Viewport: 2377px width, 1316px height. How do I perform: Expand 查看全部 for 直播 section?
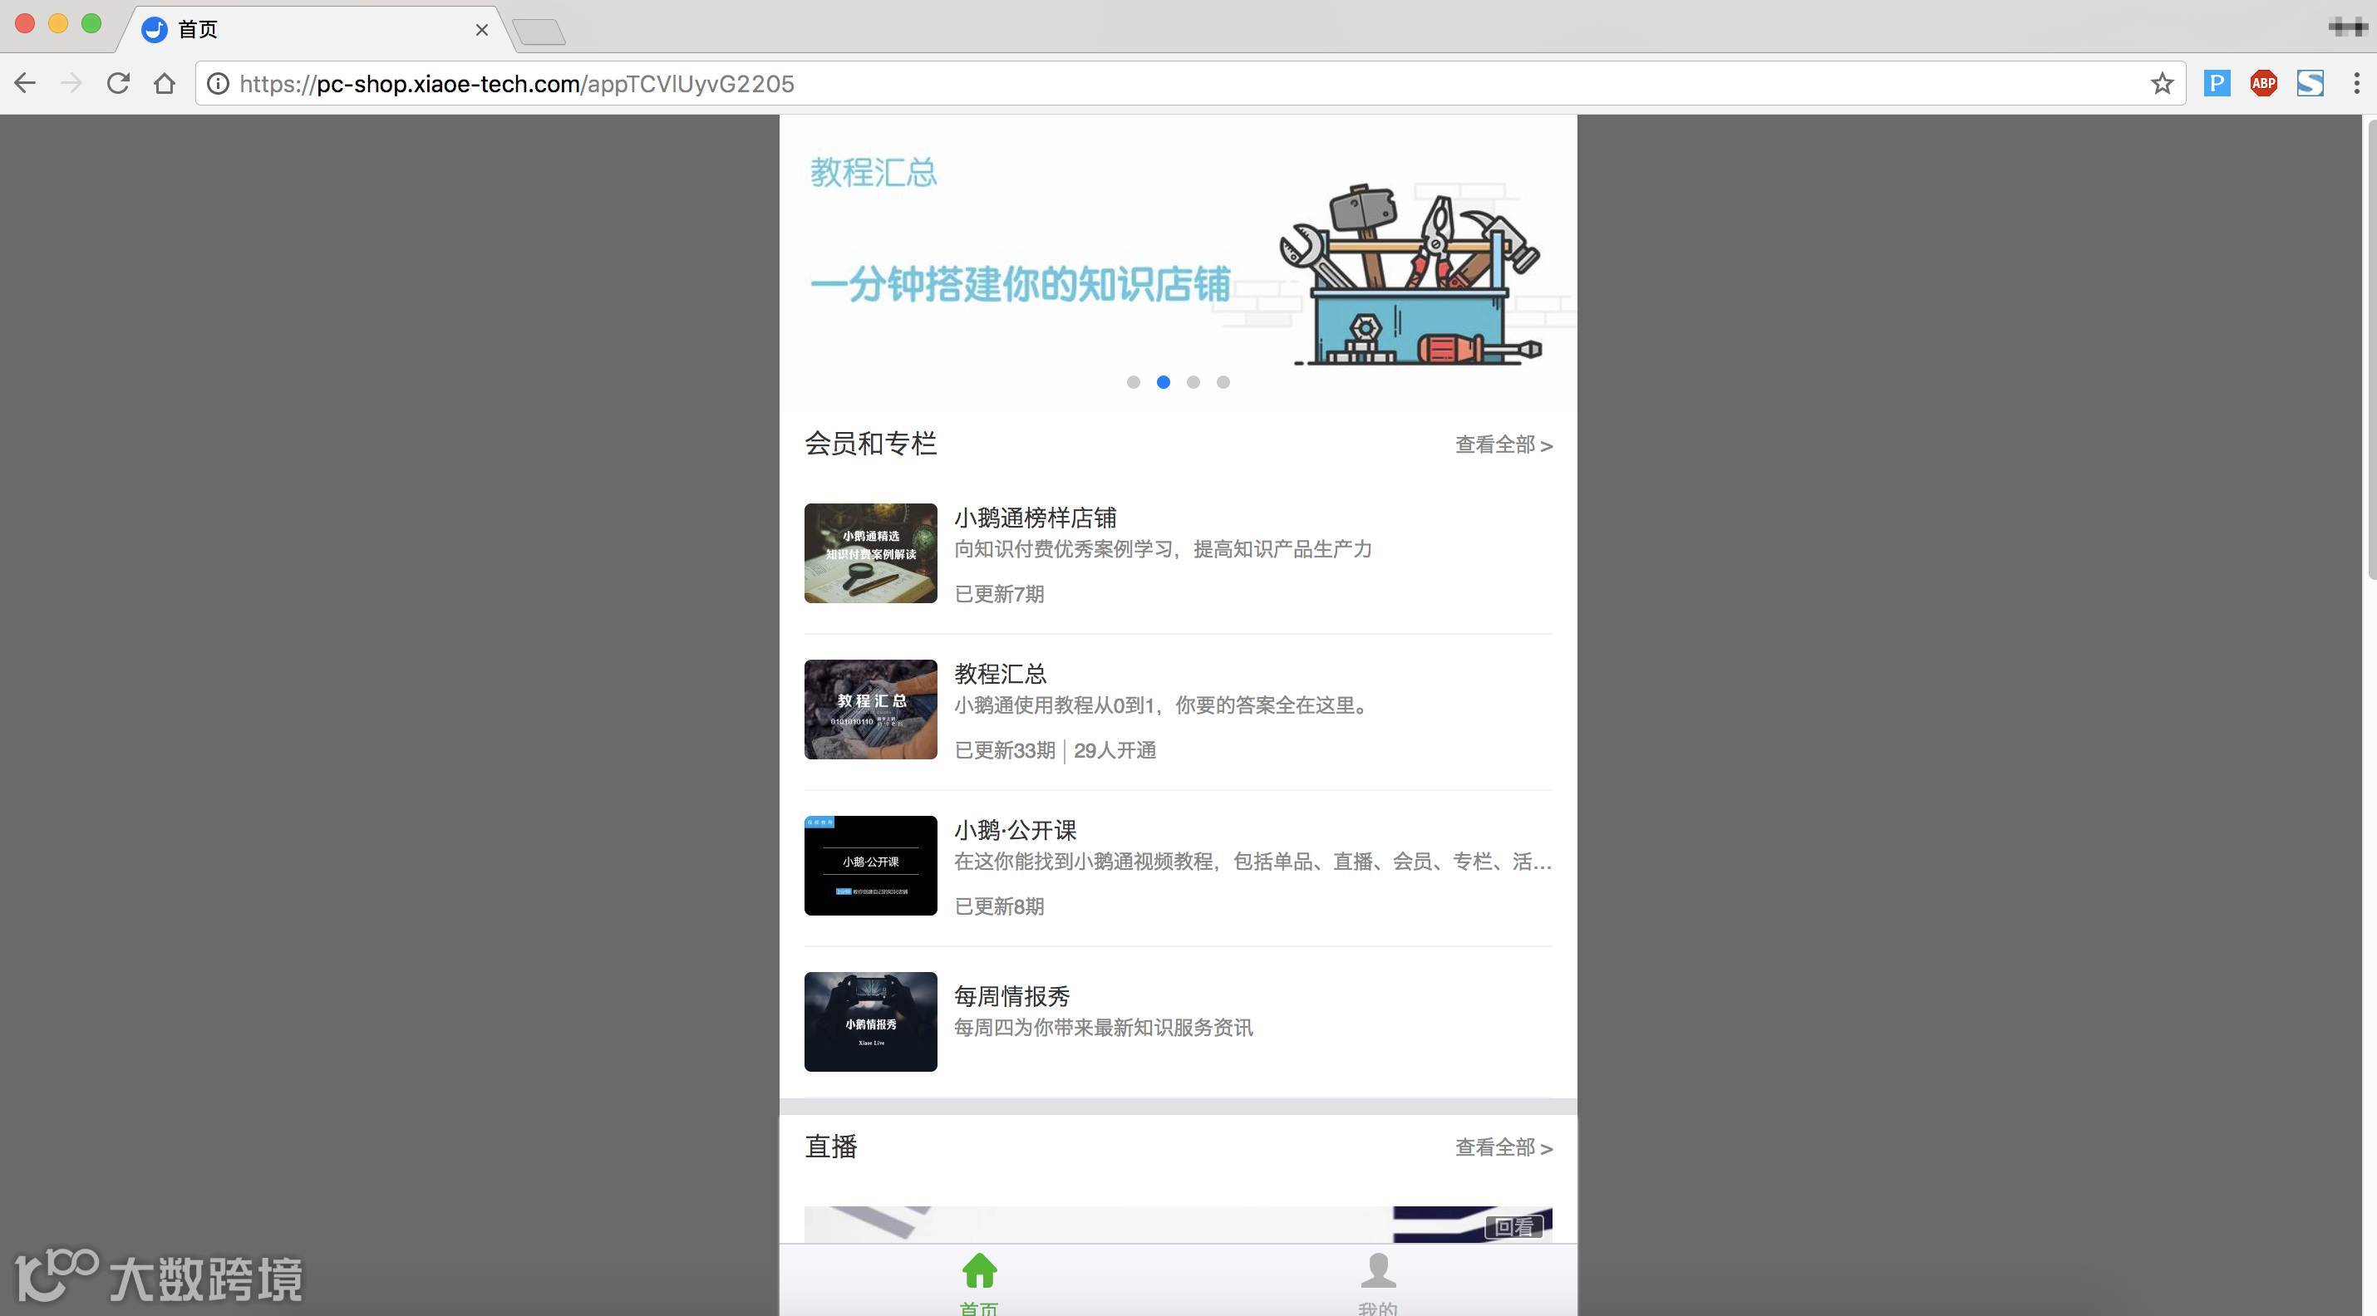(x=1503, y=1148)
